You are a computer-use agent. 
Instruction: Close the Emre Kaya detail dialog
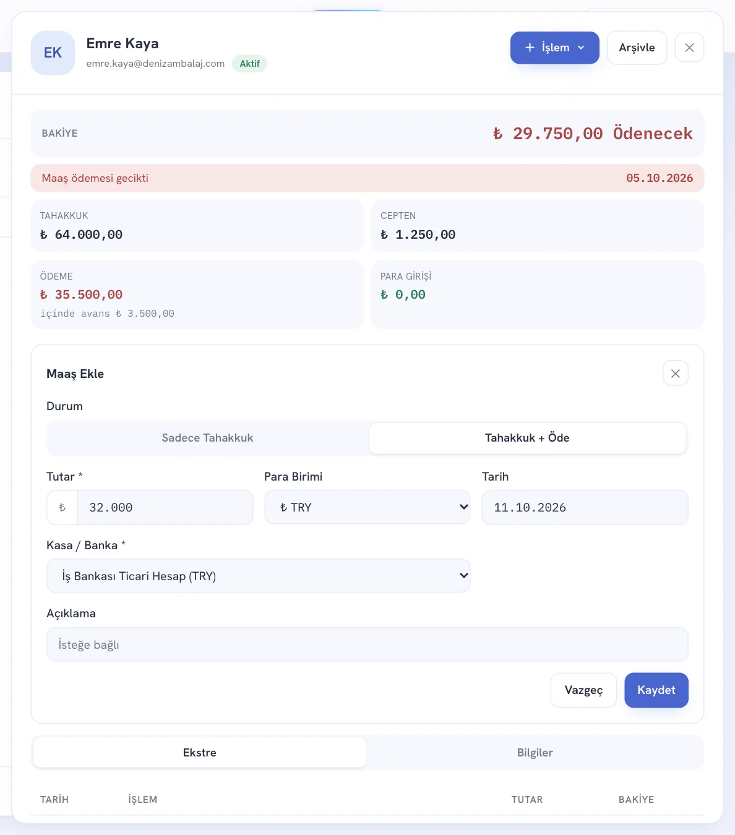689,48
